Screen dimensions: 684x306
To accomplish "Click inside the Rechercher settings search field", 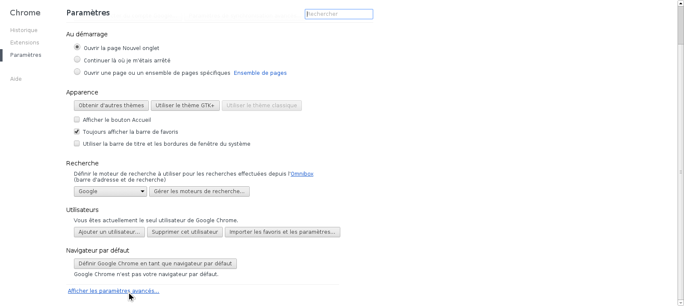I will (339, 14).
